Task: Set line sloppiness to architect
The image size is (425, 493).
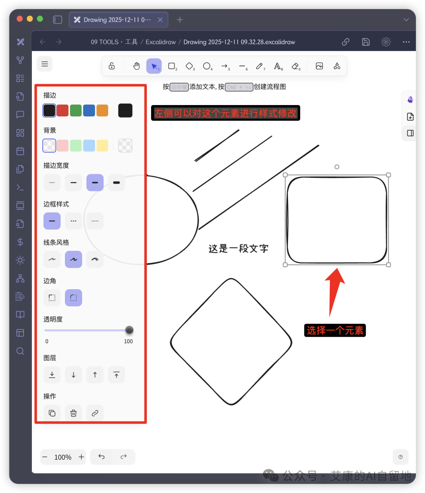Action: coord(52,259)
